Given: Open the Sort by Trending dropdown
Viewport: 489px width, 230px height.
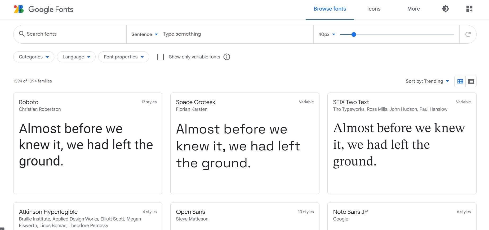Looking at the screenshot, I should 427,81.
